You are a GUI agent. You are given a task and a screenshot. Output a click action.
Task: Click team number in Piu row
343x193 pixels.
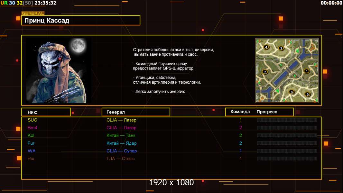240,159
